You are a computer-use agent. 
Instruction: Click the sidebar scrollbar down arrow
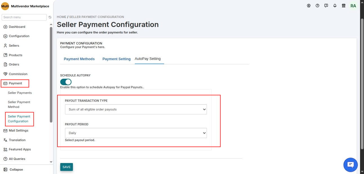point(51,162)
